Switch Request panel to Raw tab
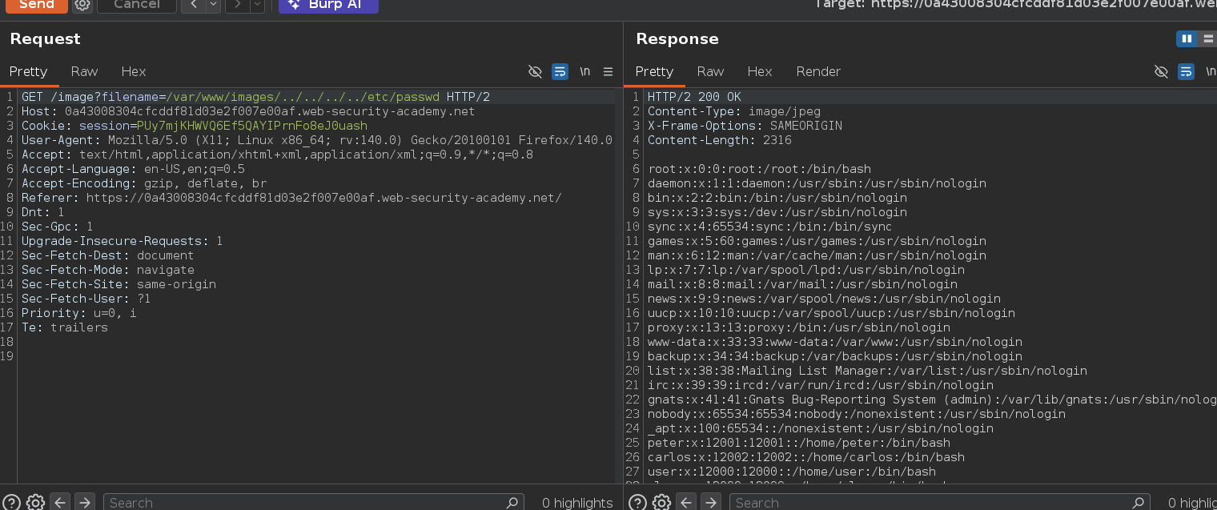Image resolution: width=1217 pixels, height=510 pixels. coord(84,71)
